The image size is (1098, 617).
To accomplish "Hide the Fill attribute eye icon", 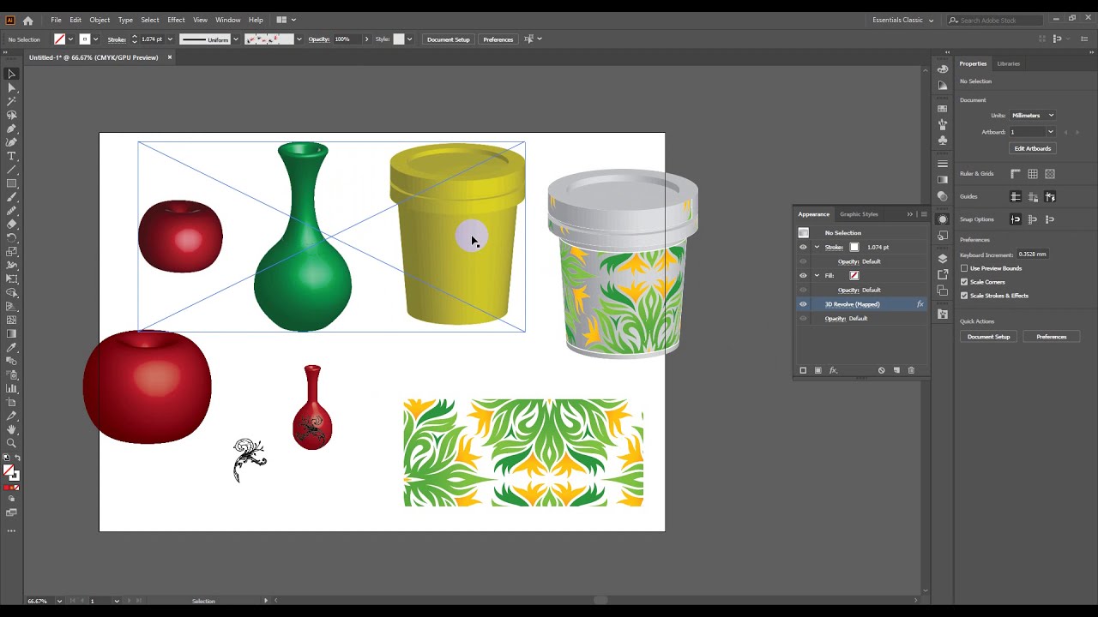I will (x=803, y=276).
